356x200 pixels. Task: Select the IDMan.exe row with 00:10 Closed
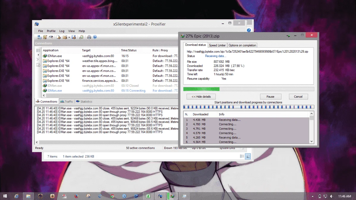(x=110, y=86)
